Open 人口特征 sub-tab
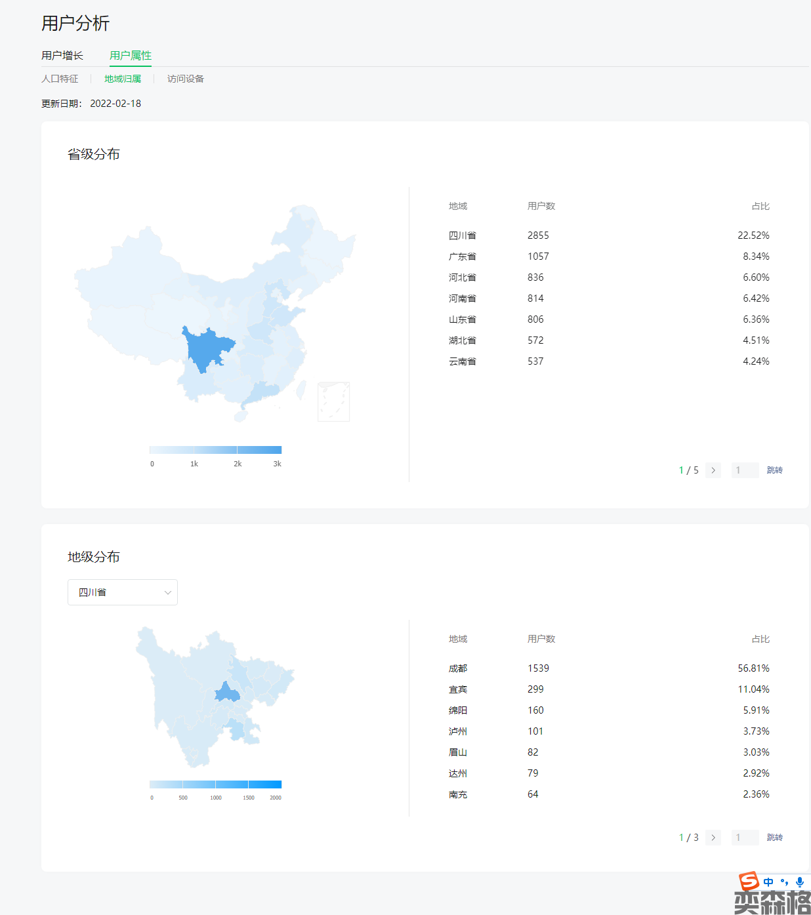Screen dimensions: 811x915 60,79
